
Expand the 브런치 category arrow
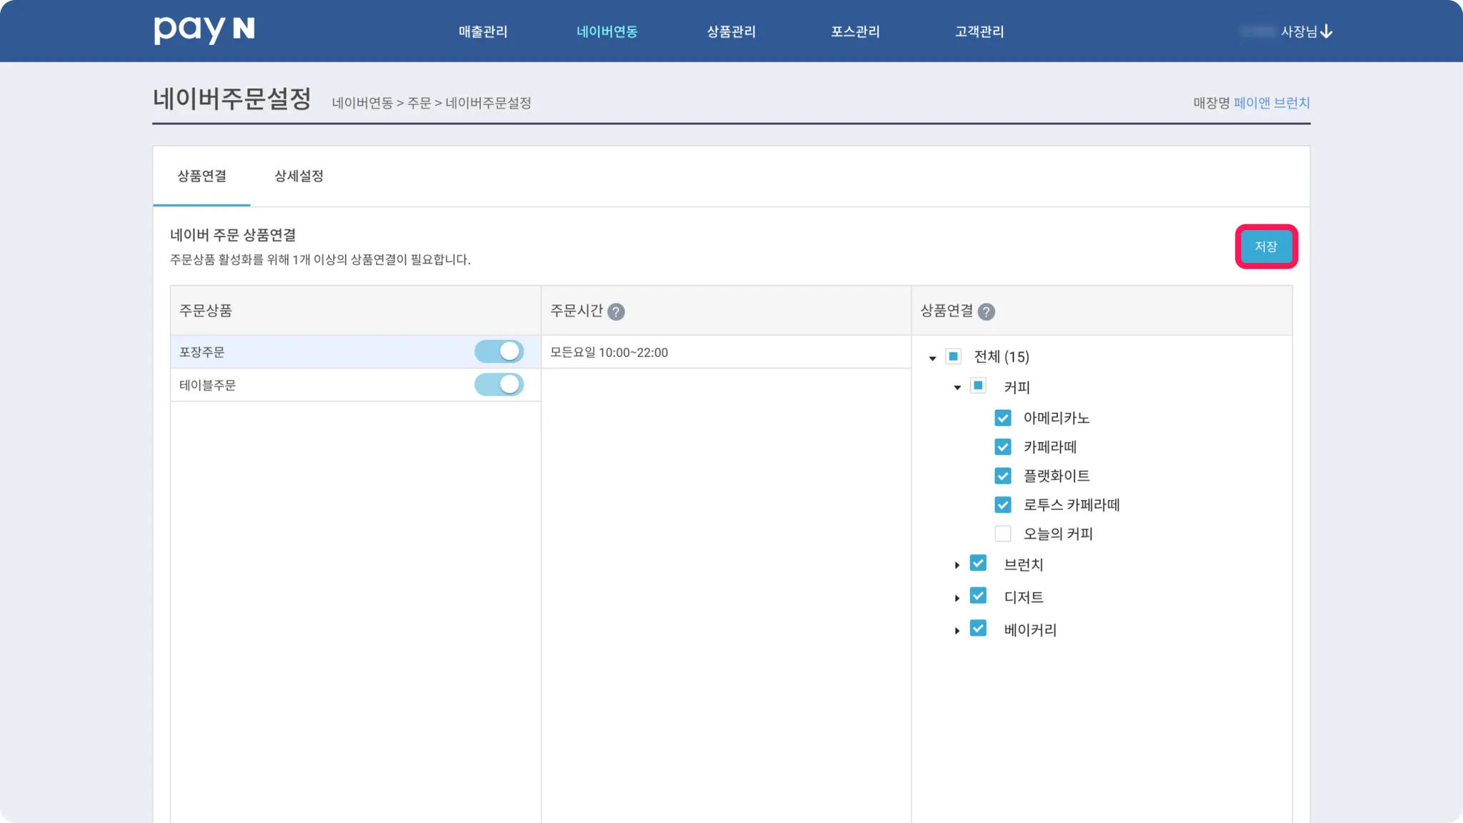click(x=957, y=565)
